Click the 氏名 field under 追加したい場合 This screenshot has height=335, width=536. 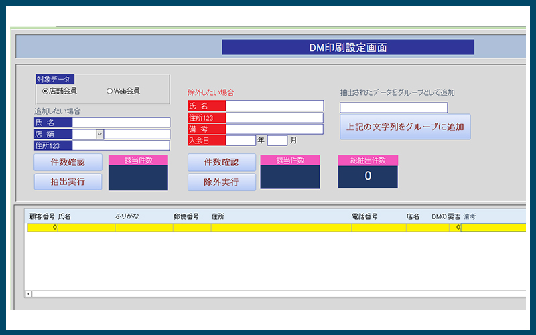click(x=121, y=123)
